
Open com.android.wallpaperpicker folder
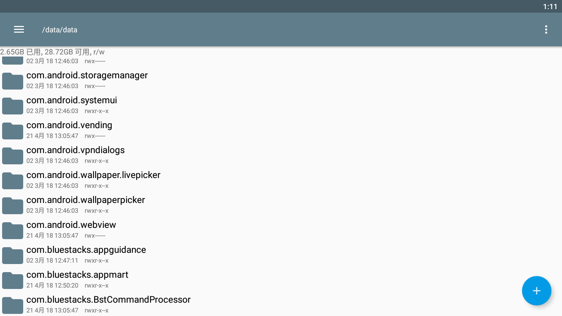pyautogui.click(x=85, y=200)
